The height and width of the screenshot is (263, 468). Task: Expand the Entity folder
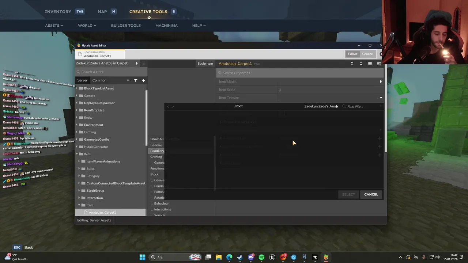coord(76,118)
